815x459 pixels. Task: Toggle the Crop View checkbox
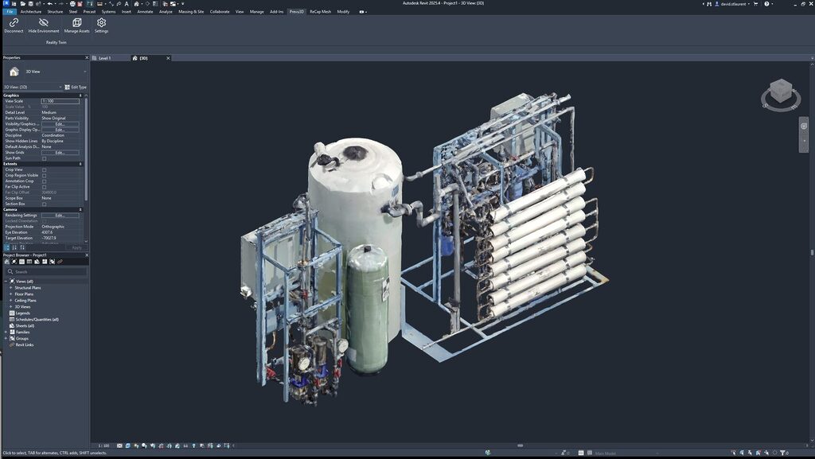[x=45, y=169]
